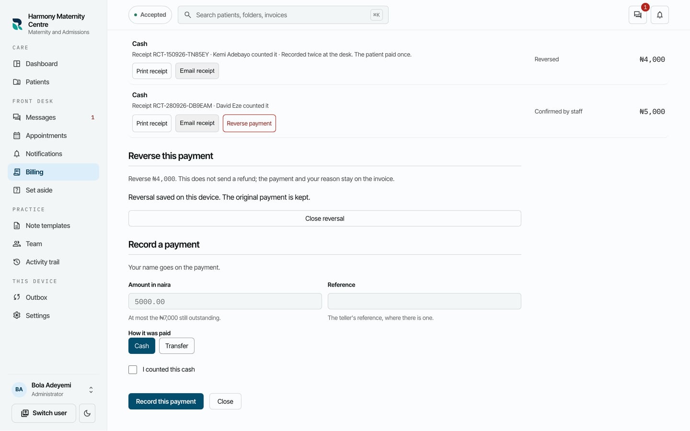Expand the Bola Adeyemi account switcher chevron
This screenshot has height=431, width=690.
tap(91, 390)
